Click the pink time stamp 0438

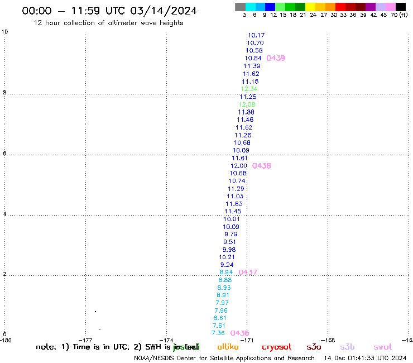[261, 166]
